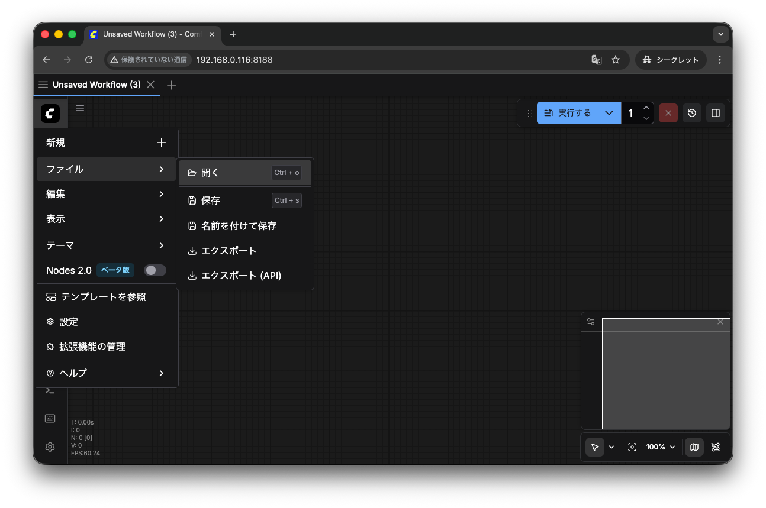
Task: Click the batch count number field
Action: pos(630,113)
